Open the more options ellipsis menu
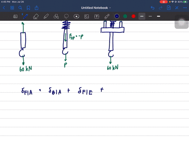This screenshot has width=189, height=142. pos(185,8)
